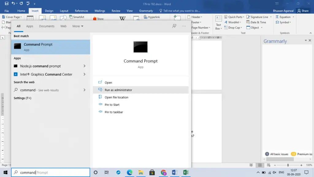Open the Symbol dropdown in ribbon
Screen dimensions: 314x177
click(283, 22)
